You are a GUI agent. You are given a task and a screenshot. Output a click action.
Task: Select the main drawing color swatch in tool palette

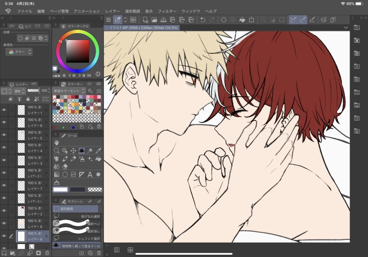60,189
